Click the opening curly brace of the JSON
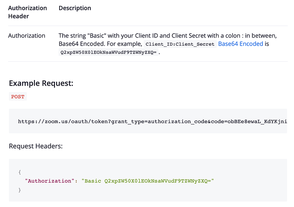The height and width of the screenshot is (207, 294). 20,172
